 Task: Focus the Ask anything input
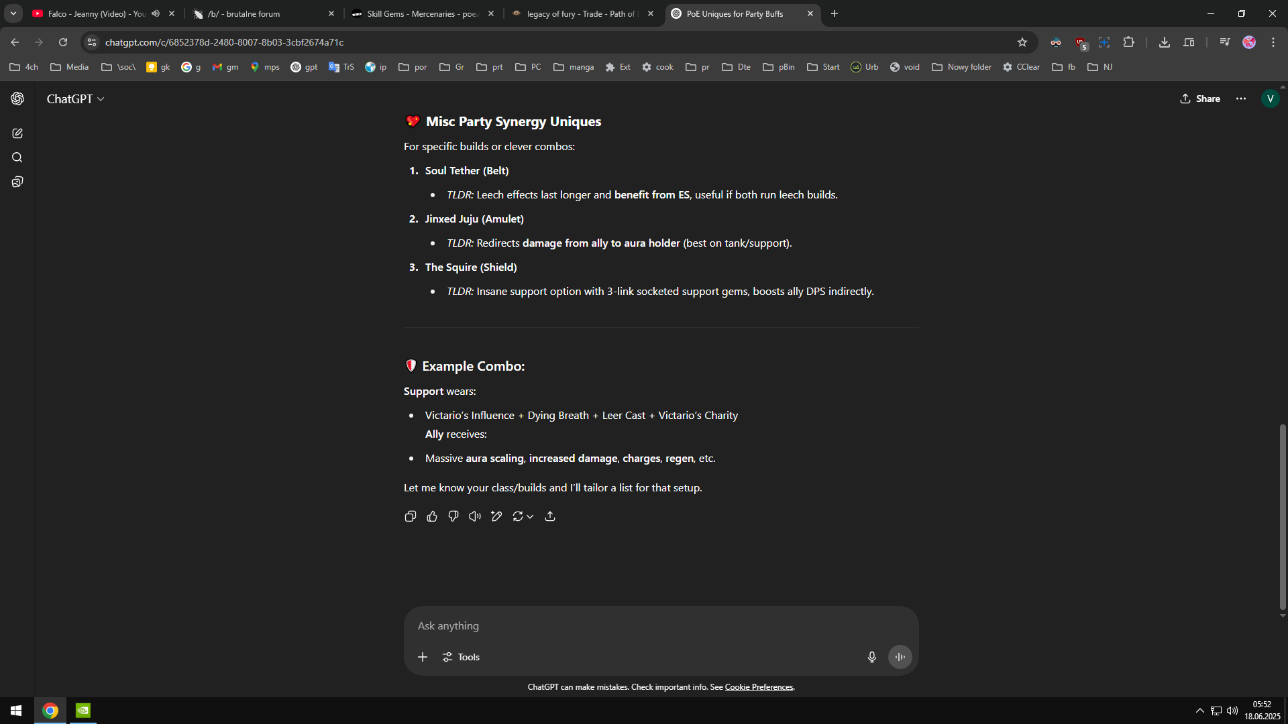click(x=661, y=625)
